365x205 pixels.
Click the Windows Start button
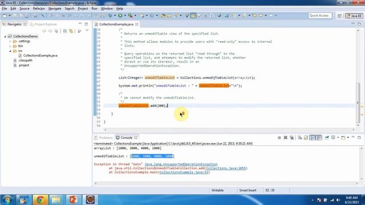point(7,200)
